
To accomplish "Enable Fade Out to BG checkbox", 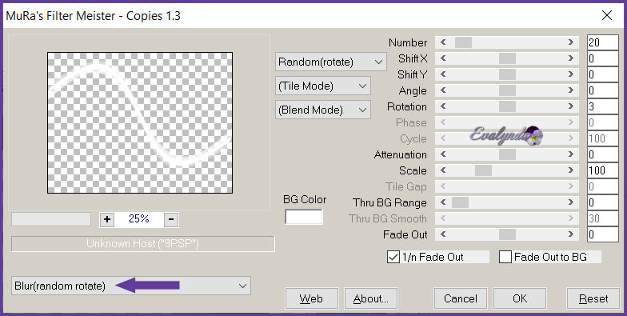I will (505, 257).
